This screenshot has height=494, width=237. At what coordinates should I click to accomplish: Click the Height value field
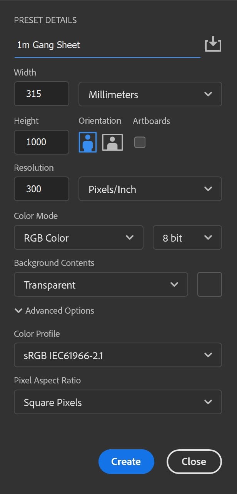(x=41, y=142)
